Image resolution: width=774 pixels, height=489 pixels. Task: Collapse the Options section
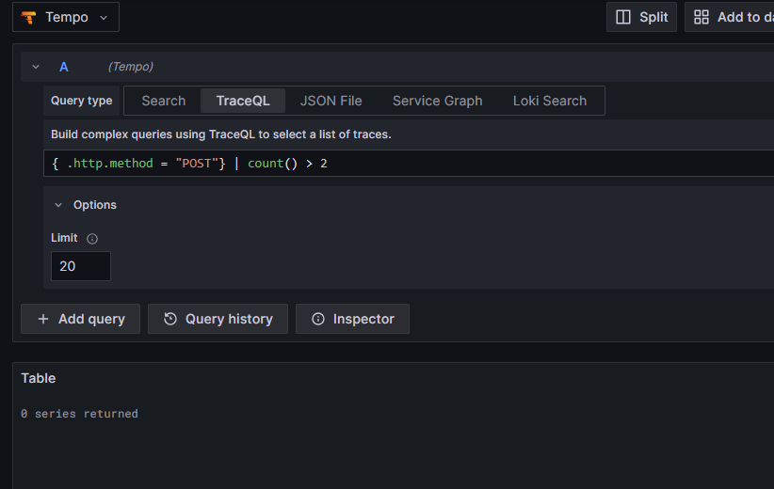pyautogui.click(x=58, y=205)
